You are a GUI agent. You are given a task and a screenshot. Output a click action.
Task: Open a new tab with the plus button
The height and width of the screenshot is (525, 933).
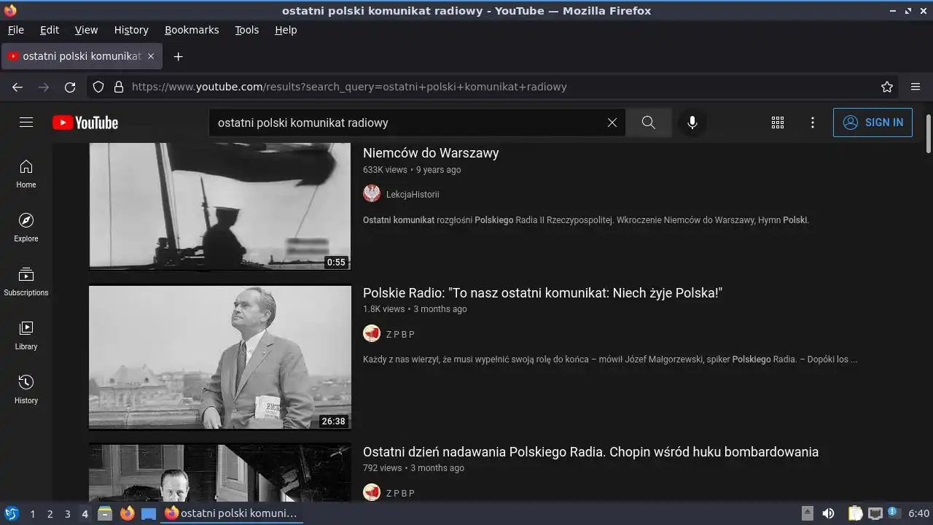click(x=178, y=56)
